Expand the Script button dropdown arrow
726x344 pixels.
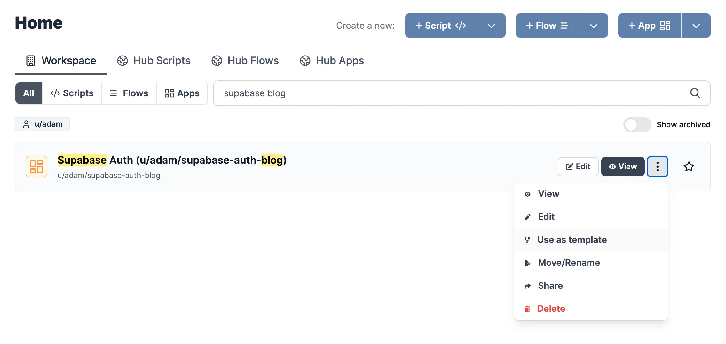pos(491,26)
